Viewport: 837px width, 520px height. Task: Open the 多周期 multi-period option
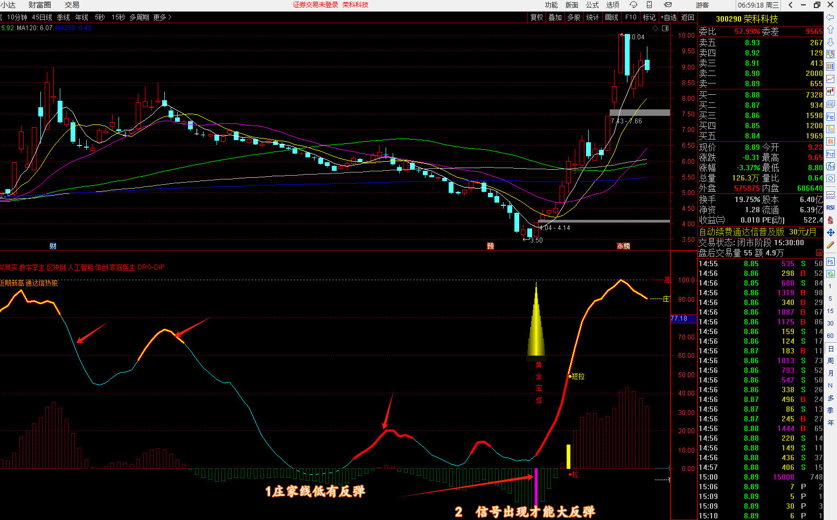139,17
